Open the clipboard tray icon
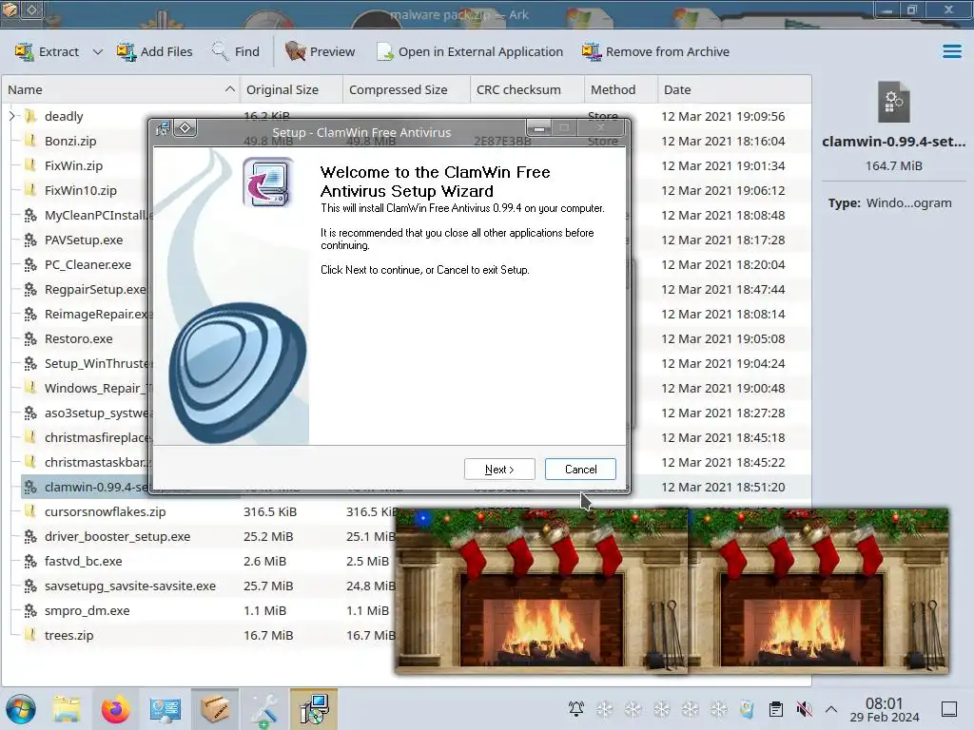The height and width of the screenshot is (730, 974). pos(776,708)
